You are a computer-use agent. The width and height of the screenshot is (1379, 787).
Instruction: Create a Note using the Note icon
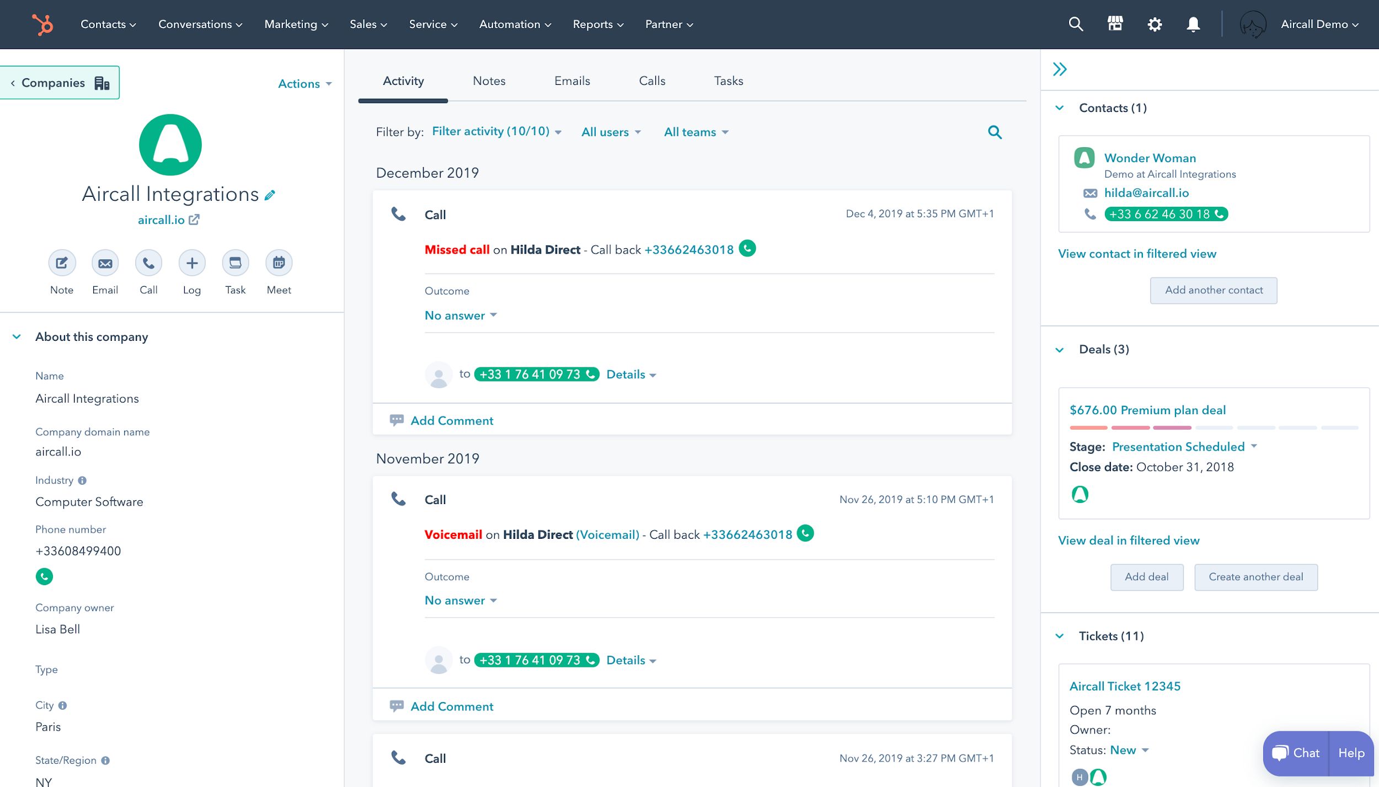[61, 263]
